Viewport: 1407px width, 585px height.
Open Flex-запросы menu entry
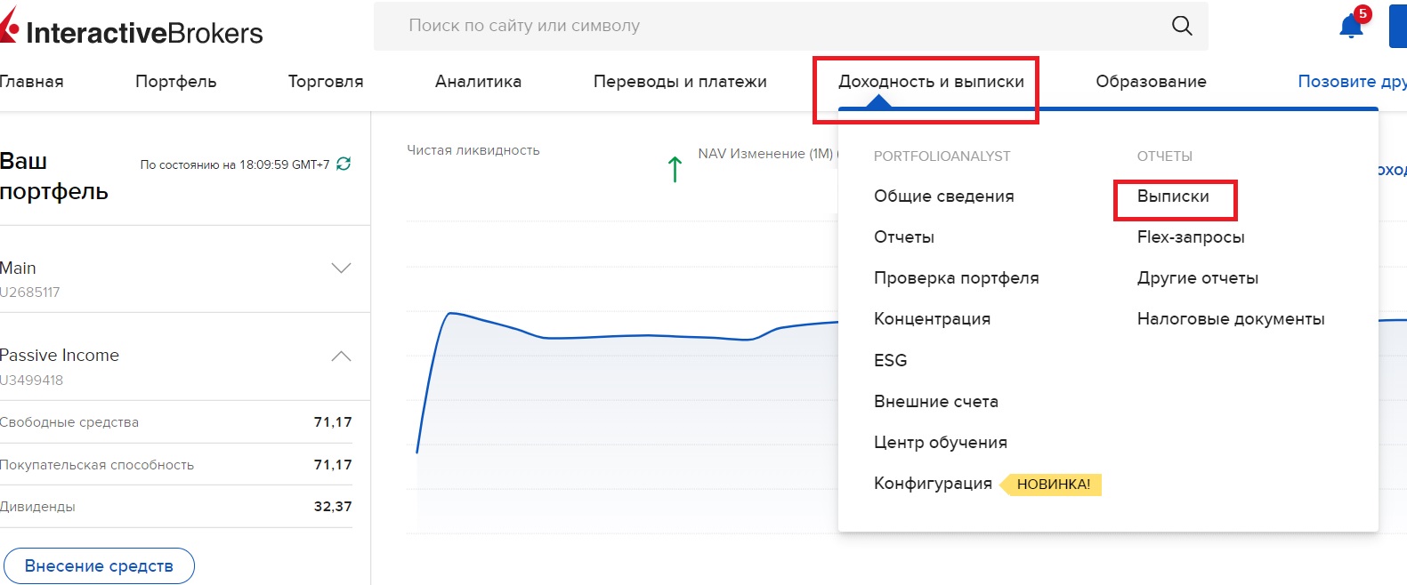pyautogui.click(x=1190, y=237)
